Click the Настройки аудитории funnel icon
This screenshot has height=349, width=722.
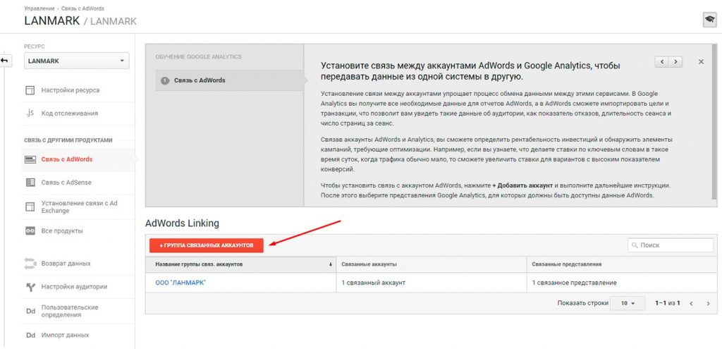pyautogui.click(x=30, y=287)
